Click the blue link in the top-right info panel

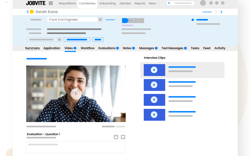coord(202,20)
